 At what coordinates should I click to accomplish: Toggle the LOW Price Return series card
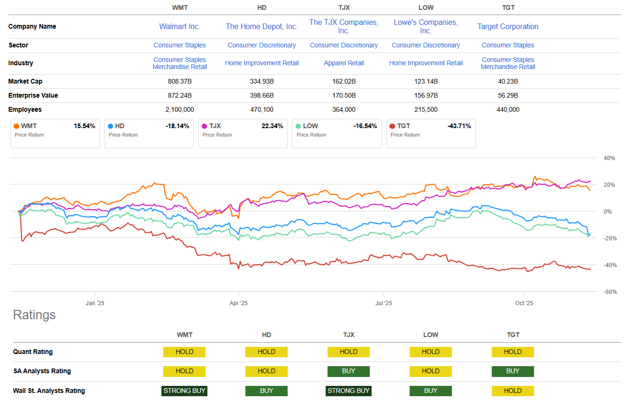coord(336,133)
